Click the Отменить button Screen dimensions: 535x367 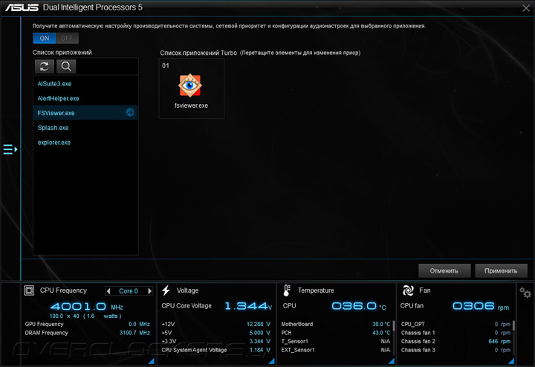[x=444, y=271]
